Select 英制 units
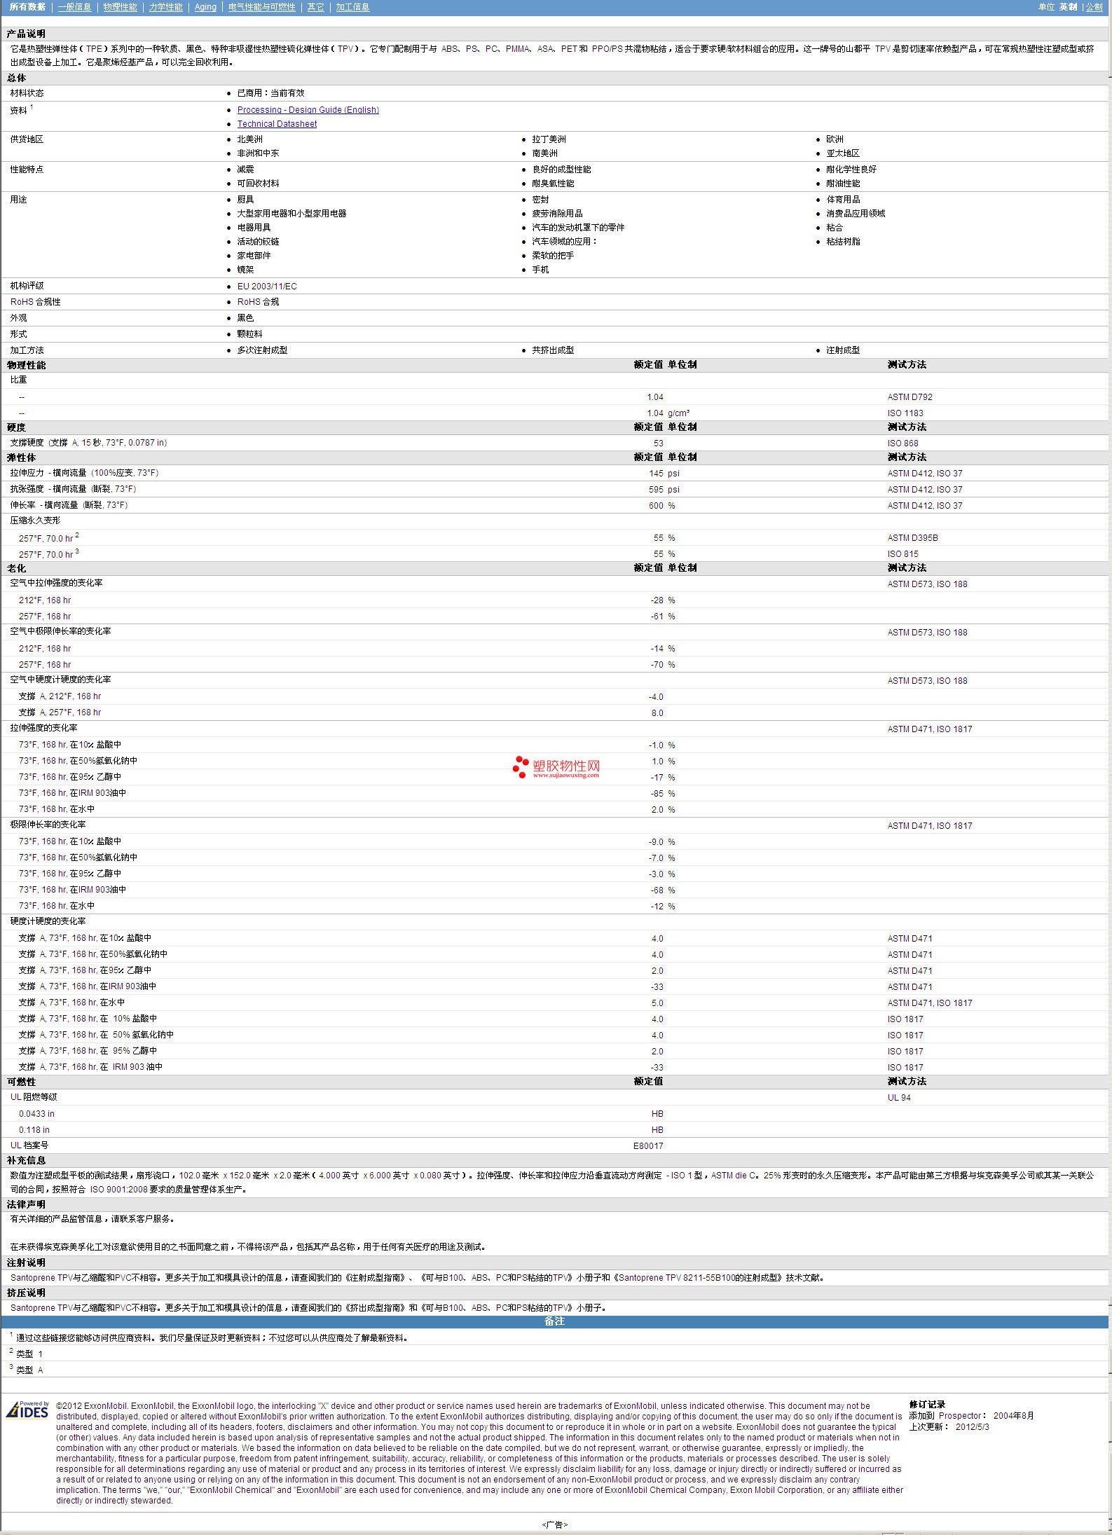This screenshot has height=1535, width=1112. [1068, 7]
